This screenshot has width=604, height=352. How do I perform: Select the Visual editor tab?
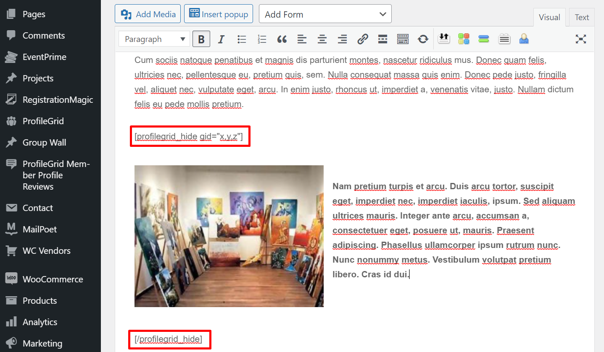(x=549, y=17)
